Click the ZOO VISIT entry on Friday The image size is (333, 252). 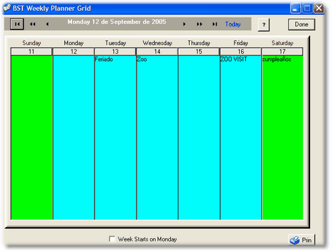pyautogui.click(x=234, y=59)
